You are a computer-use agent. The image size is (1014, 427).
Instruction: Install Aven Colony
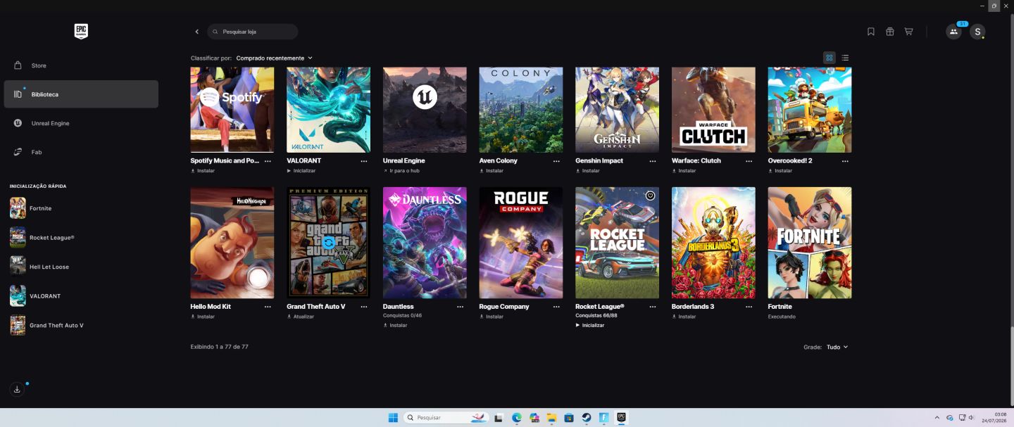click(x=492, y=171)
